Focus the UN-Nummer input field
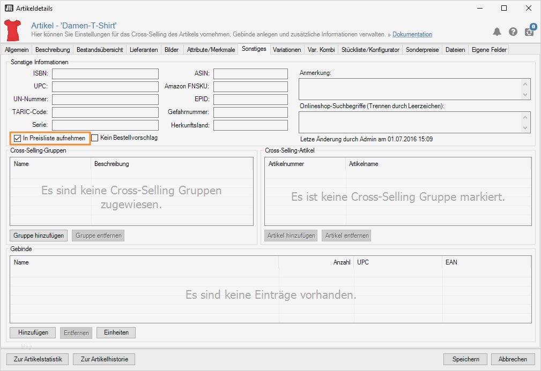The height and width of the screenshot is (371, 541). [x=105, y=99]
